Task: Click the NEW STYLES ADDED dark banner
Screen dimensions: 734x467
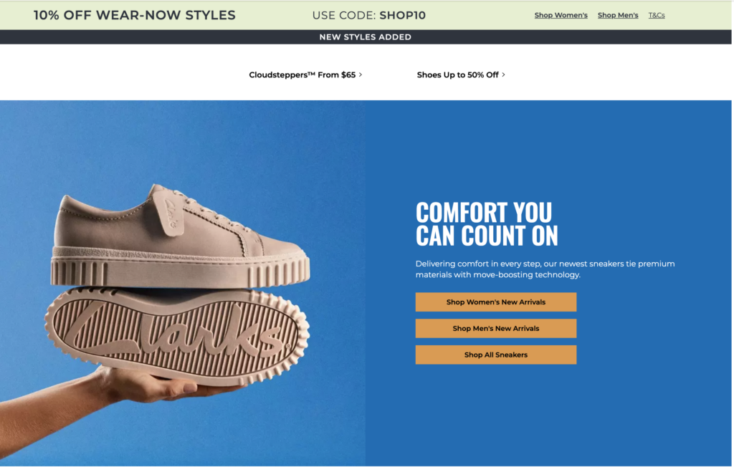Action: point(366,37)
